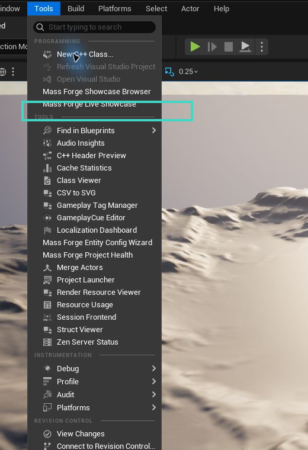The height and width of the screenshot is (450, 308).
Task: Open the Select menu
Action: pyautogui.click(x=156, y=9)
